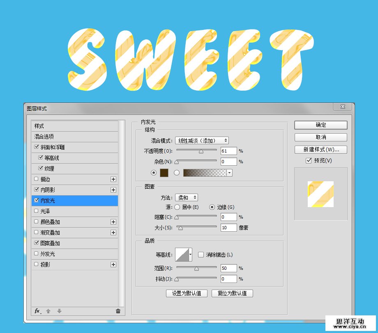Uncheck 纹理 sub-option checkbox

click(x=41, y=168)
